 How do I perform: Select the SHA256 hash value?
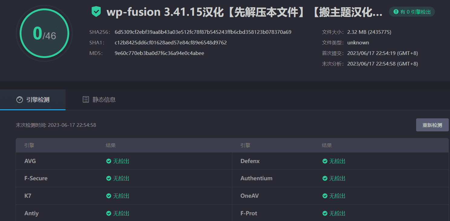point(203,32)
